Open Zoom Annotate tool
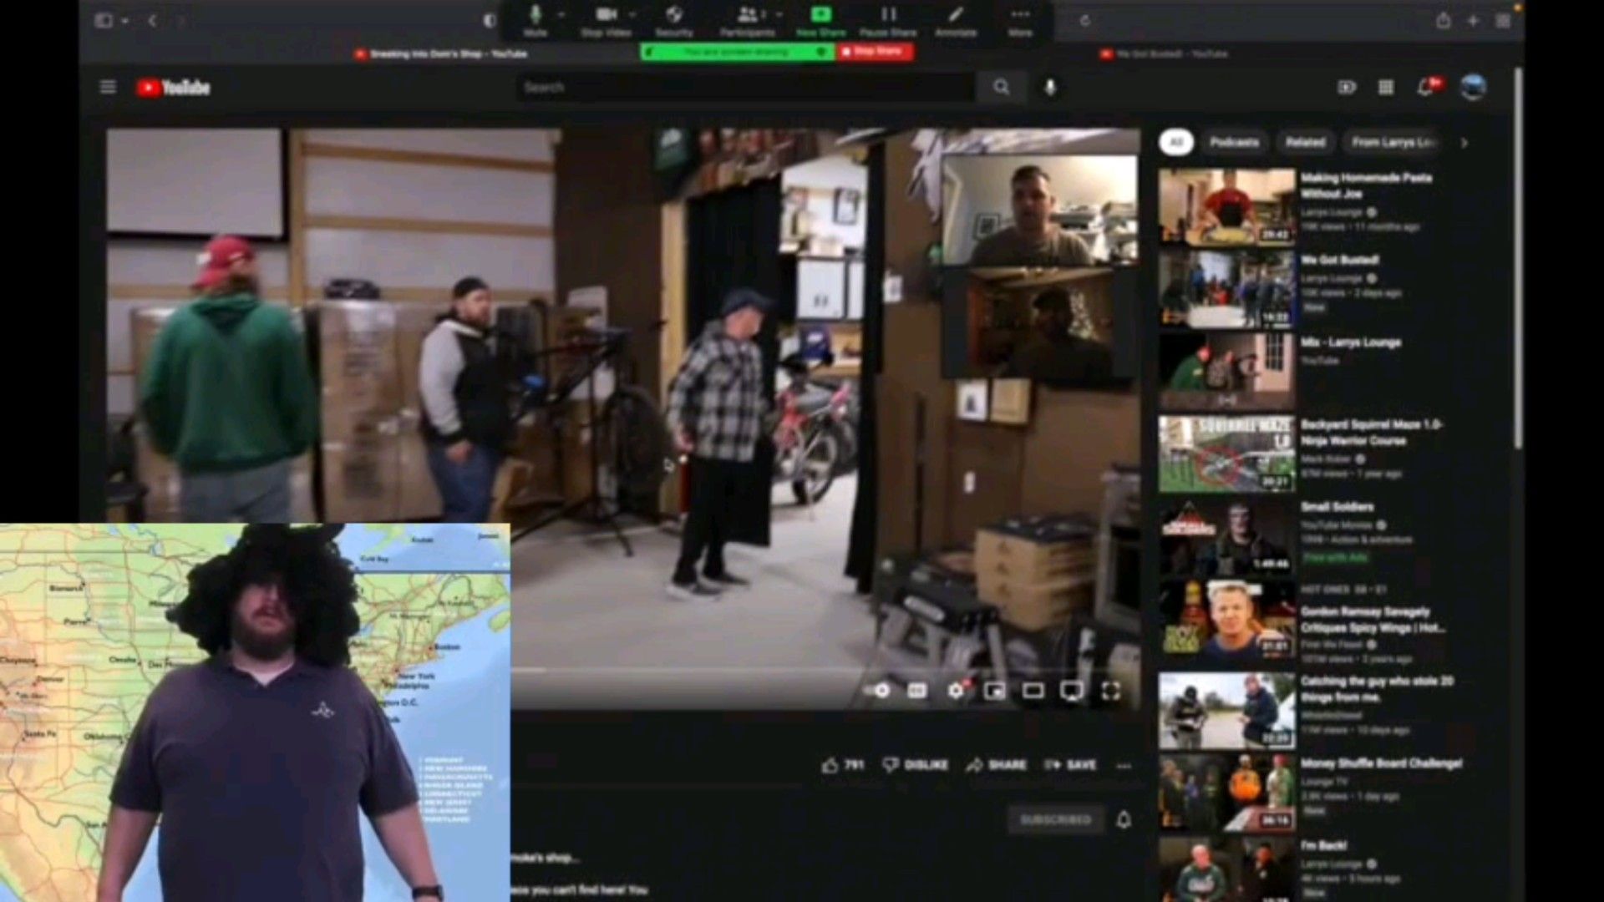The image size is (1604, 902). tap(956, 20)
